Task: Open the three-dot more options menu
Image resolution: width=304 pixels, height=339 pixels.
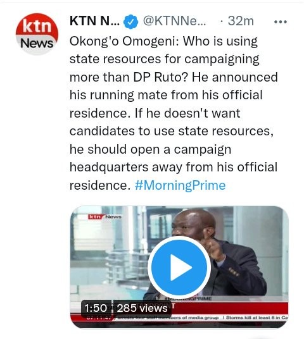Action: [281, 22]
